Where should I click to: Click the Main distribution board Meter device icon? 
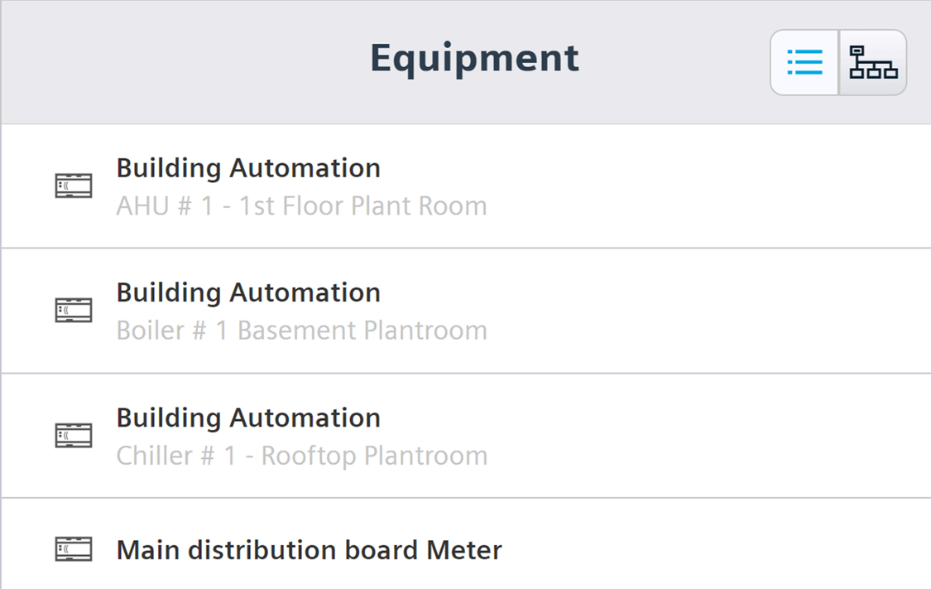point(74,548)
